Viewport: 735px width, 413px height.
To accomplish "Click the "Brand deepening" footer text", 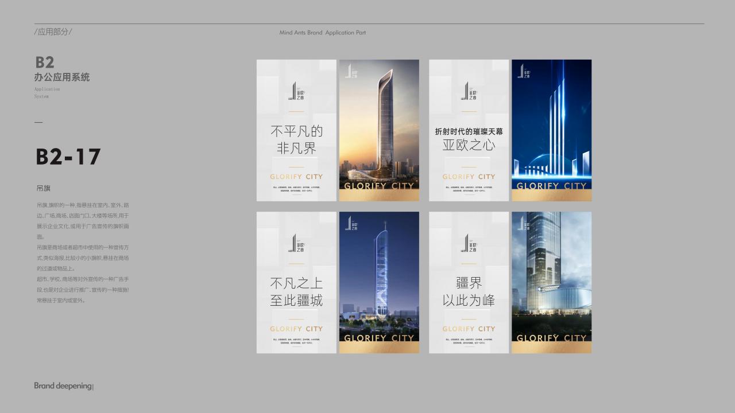I will [63, 385].
